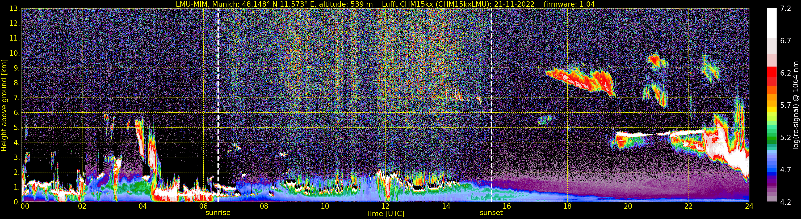The width and height of the screenshot is (801, 219).
Task: Click the time axis tick '06'
Action: point(203,206)
